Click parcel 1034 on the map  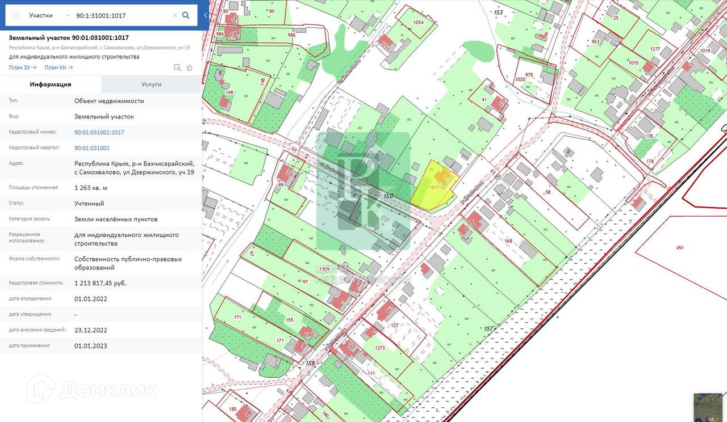click(417, 24)
